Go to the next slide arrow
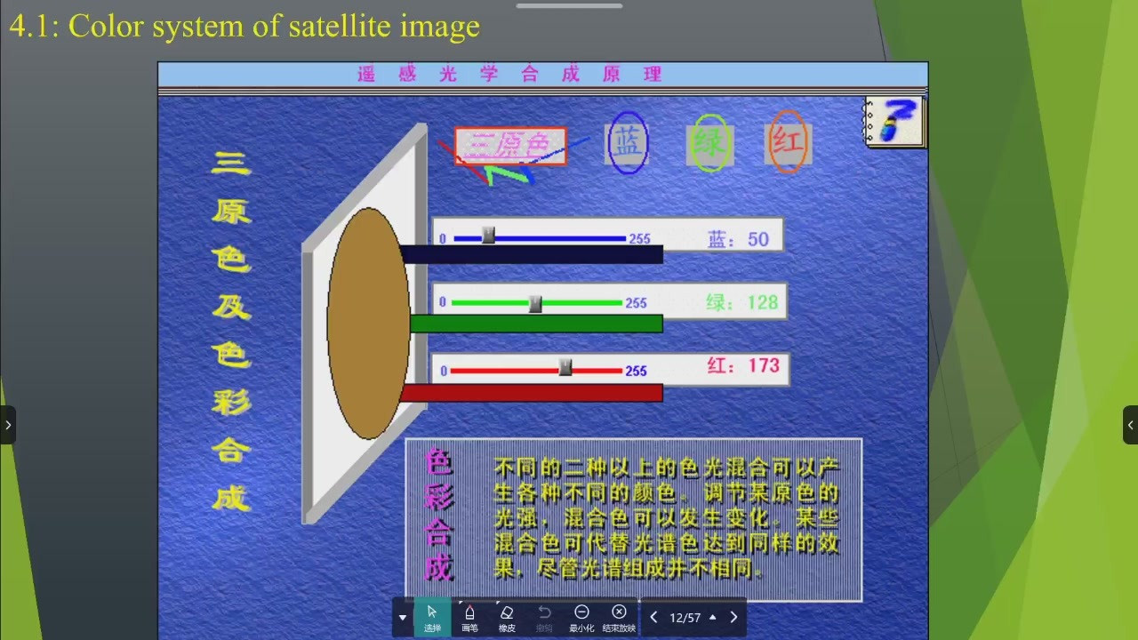This screenshot has width=1138, height=640. 733,617
